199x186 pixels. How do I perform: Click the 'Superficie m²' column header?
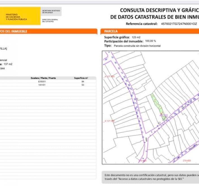click(x=81, y=78)
